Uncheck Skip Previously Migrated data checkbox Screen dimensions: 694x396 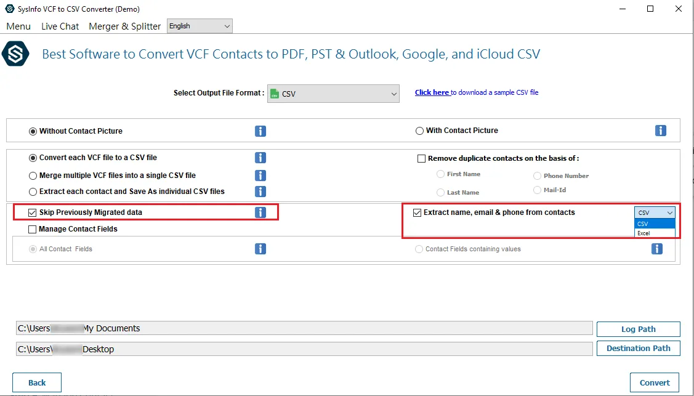(33, 212)
